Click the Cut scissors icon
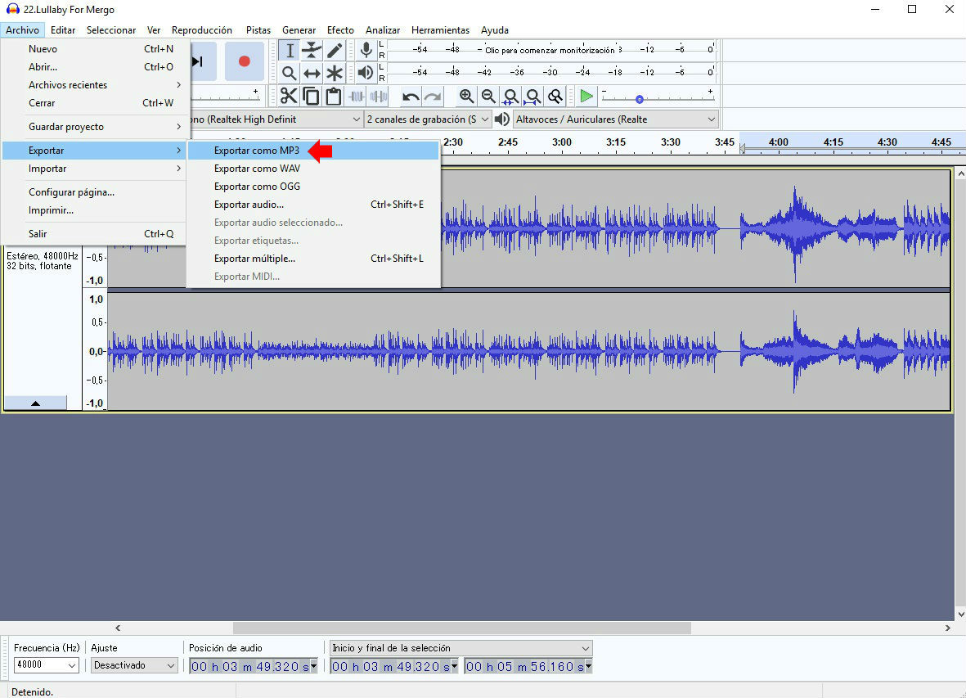This screenshot has width=966, height=698. [289, 97]
